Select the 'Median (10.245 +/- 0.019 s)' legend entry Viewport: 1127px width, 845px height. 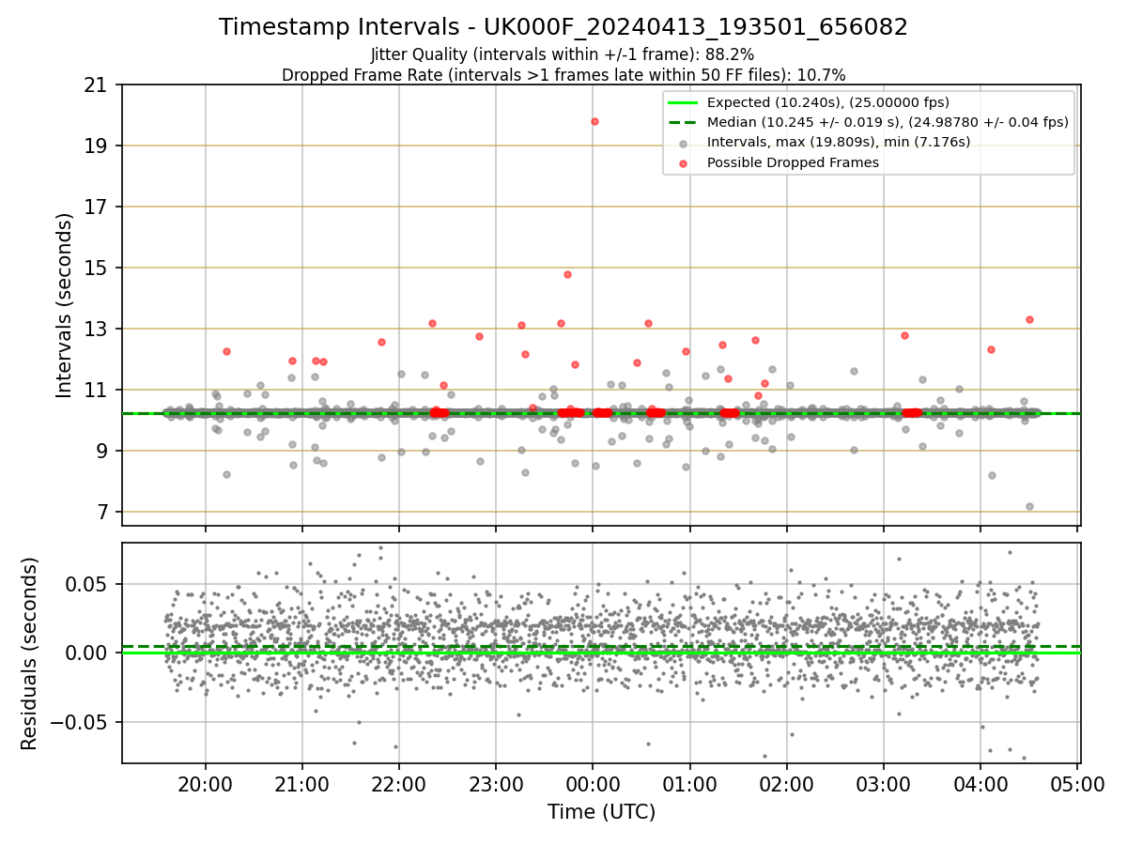[x=888, y=122]
